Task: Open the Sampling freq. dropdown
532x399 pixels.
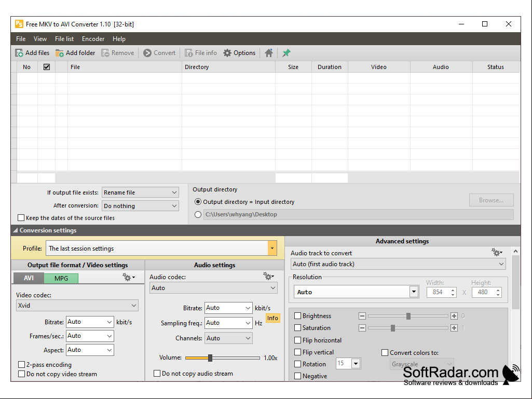Action: pos(228,323)
